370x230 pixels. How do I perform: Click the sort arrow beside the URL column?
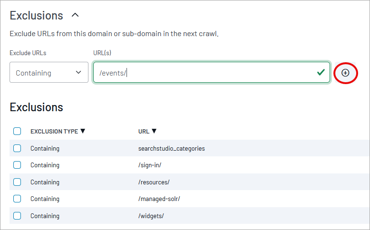pos(154,131)
